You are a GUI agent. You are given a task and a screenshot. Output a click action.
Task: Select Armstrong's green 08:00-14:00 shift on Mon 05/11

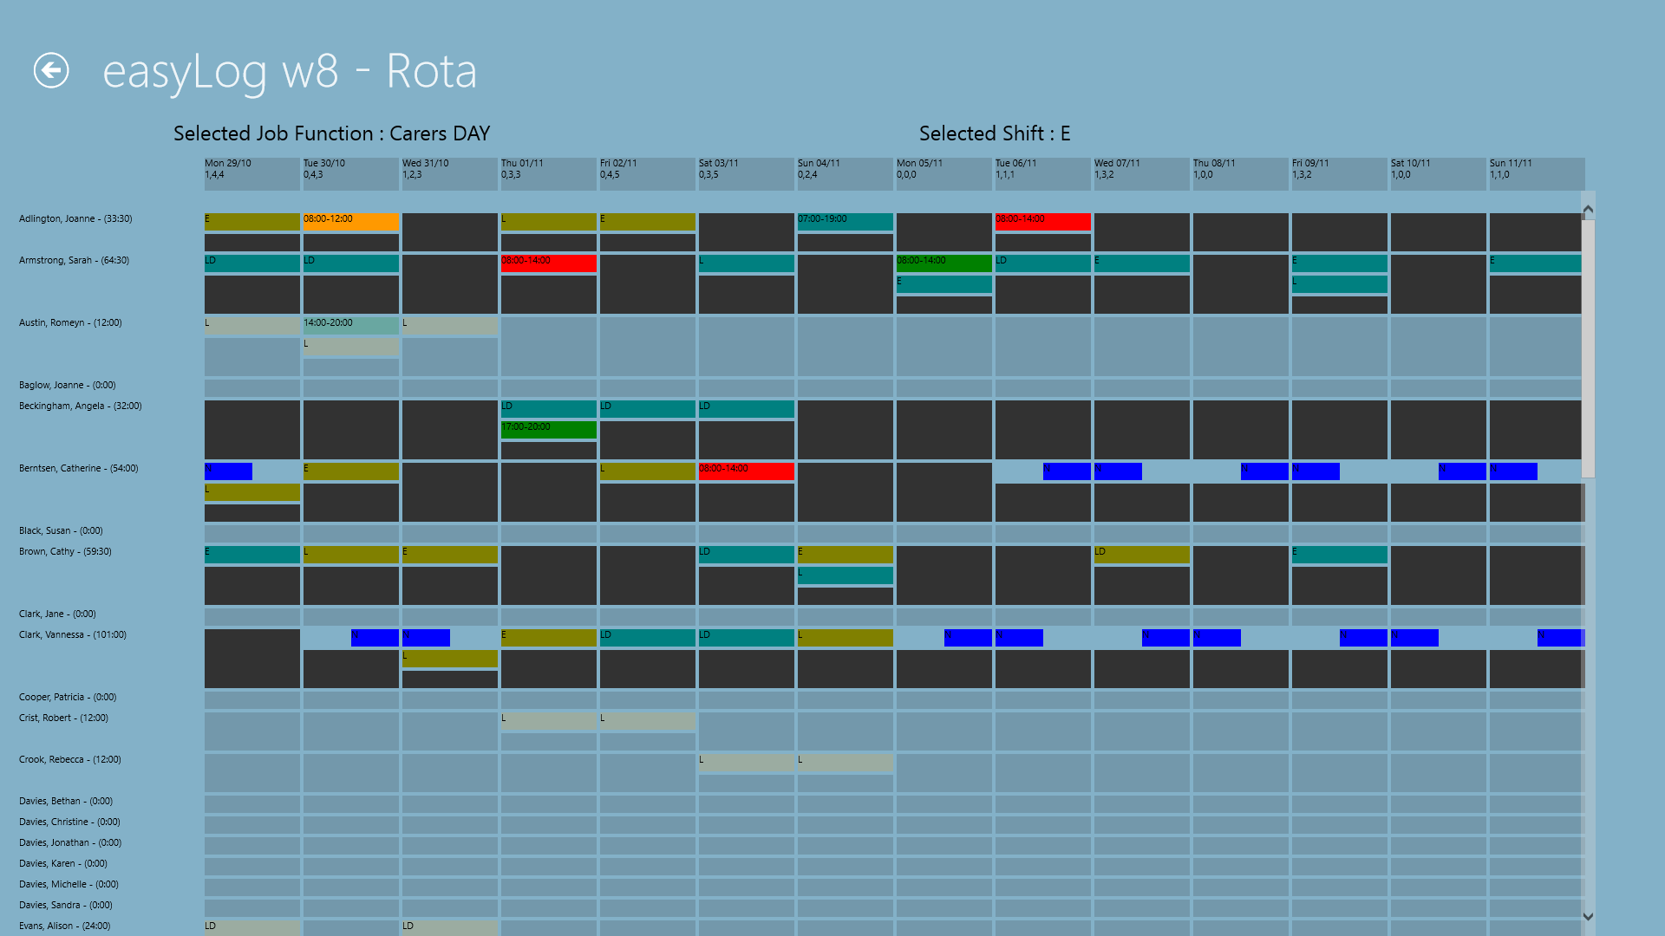pyautogui.click(x=943, y=263)
